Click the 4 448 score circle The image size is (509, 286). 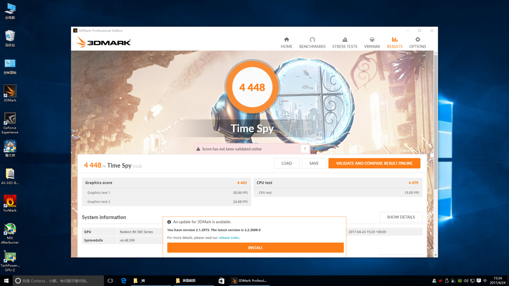coord(252,87)
